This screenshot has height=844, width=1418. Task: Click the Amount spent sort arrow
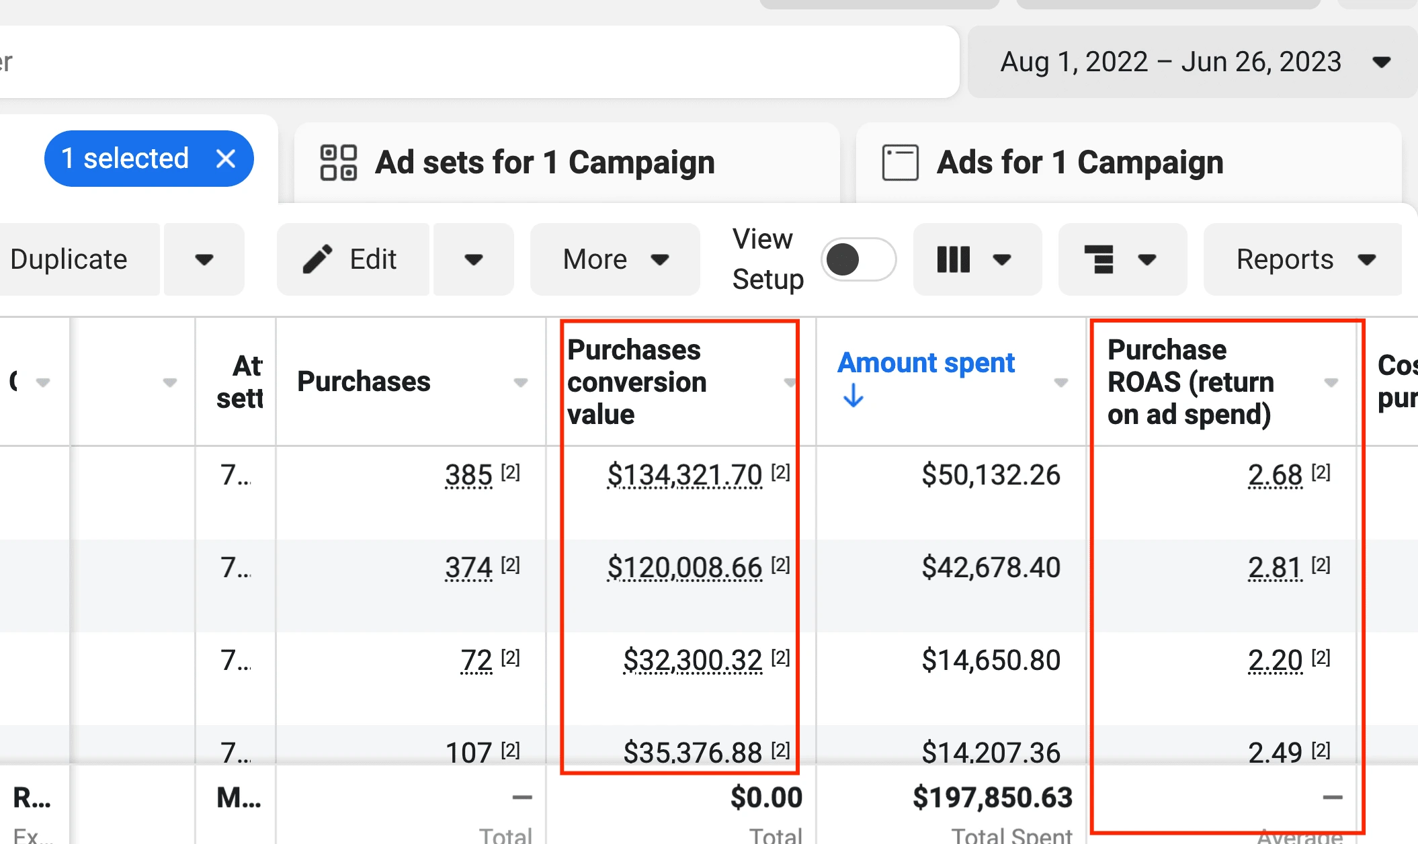pyautogui.click(x=853, y=395)
